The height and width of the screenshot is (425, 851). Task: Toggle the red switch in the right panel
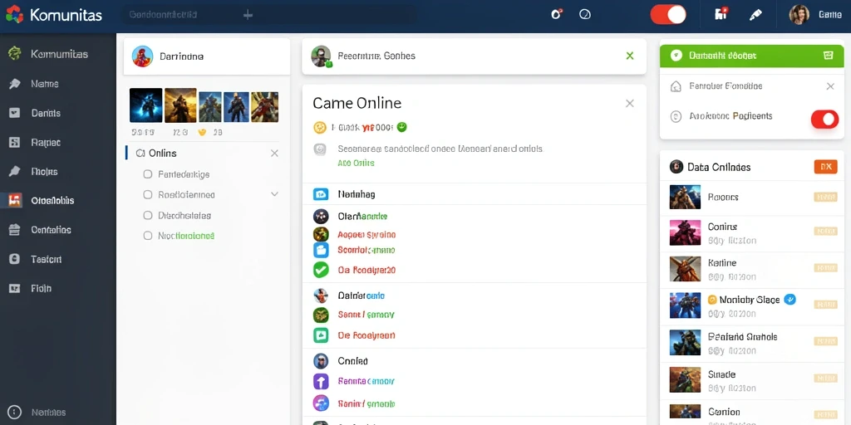[824, 119]
